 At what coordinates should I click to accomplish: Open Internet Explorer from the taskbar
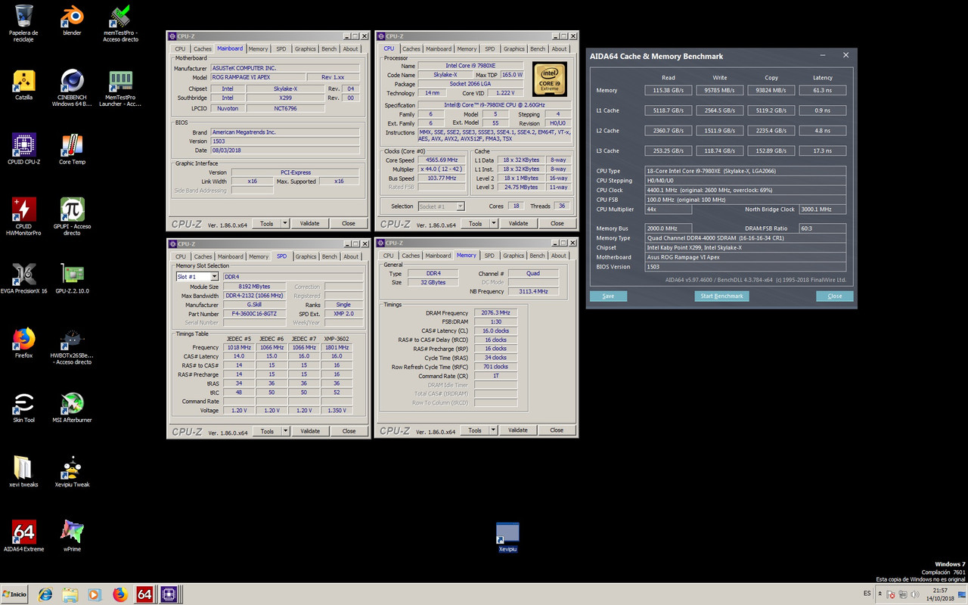coord(45,594)
